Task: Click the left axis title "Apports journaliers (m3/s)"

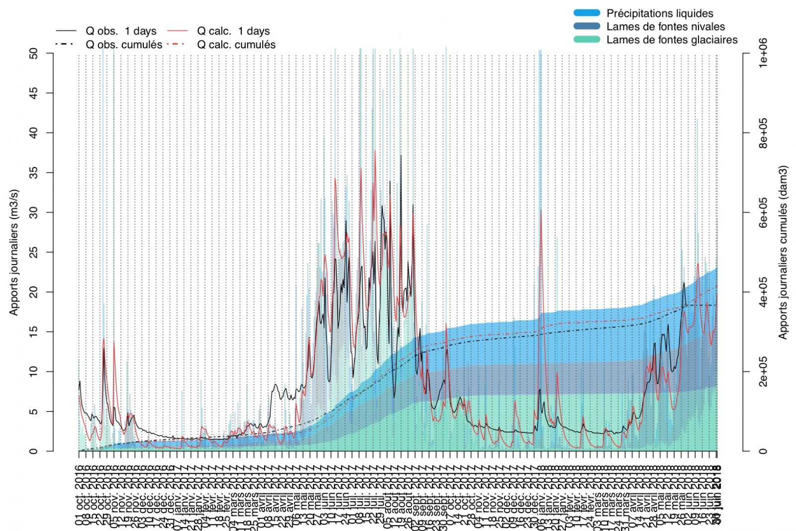Action: click(13, 252)
